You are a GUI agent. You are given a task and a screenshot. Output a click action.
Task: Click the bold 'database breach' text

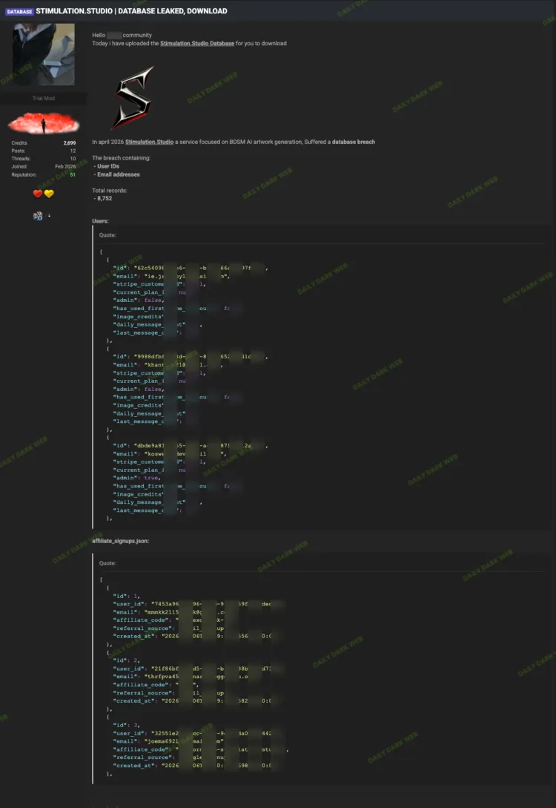pos(353,142)
